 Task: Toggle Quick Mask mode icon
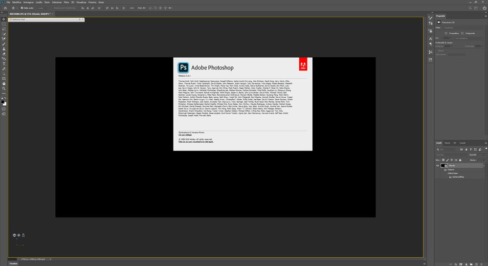(x=4, y=109)
